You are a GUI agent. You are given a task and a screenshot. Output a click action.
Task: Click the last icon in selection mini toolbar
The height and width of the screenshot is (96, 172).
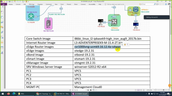click(x=128, y=45)
